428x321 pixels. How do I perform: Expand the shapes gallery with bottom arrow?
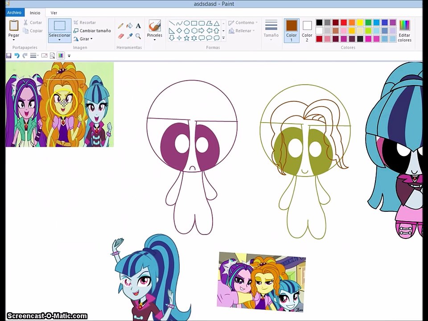point(223,38)
